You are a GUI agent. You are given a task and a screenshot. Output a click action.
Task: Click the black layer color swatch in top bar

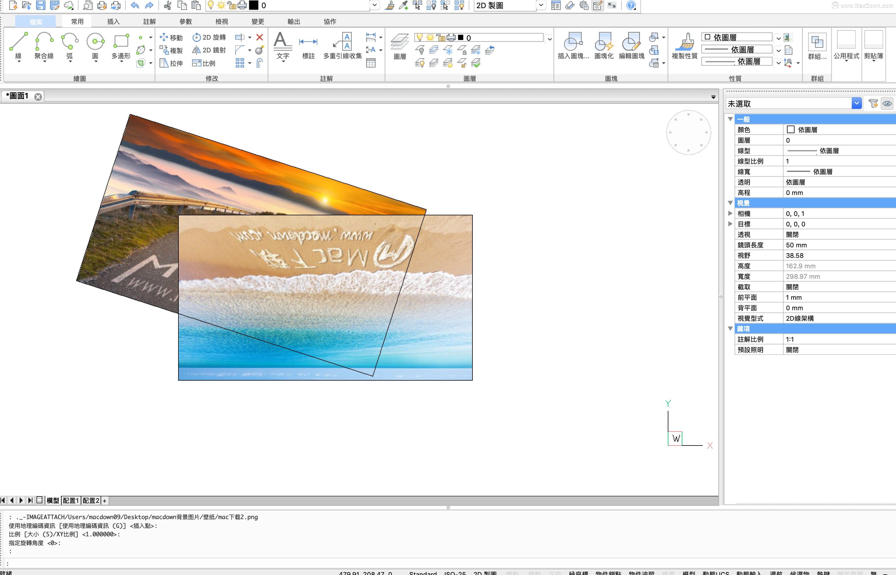click(254, 5)
